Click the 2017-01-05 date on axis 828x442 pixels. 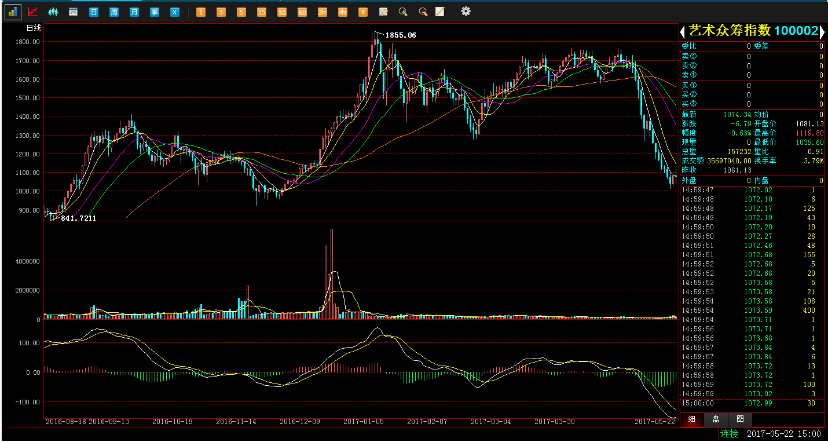point(364,422)
